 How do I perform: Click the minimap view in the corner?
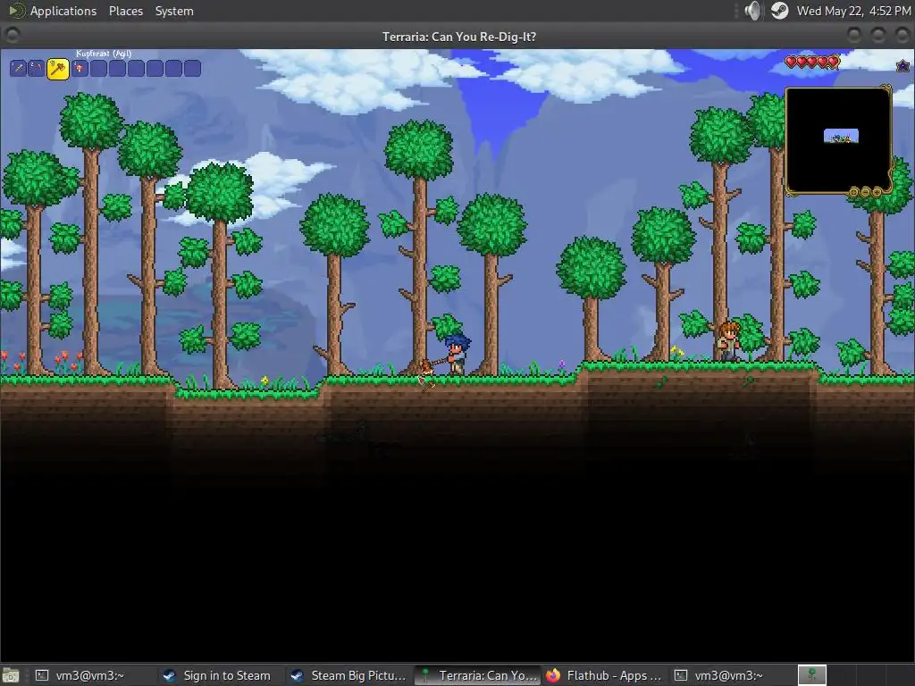pyautogui.click(x=838, y=140)
